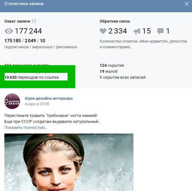192x191 pixels.
Task: Click the post time вчера в 20:00
Action: tap(37, 104)
